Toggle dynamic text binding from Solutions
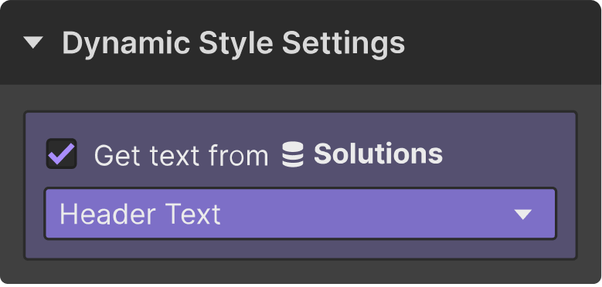This screenshot has height=287, width=602. click(61, 154)
